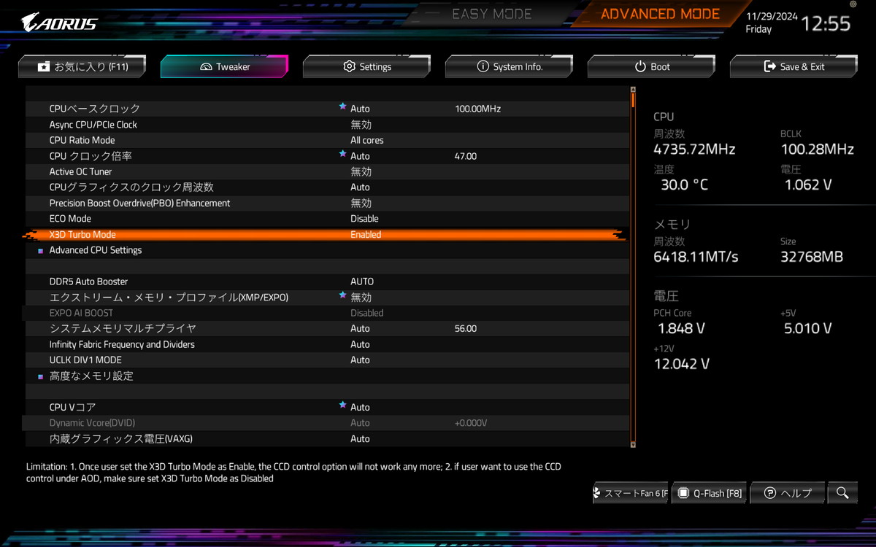Select the UCLK DIV1 MODE label

tap(85, 360)
